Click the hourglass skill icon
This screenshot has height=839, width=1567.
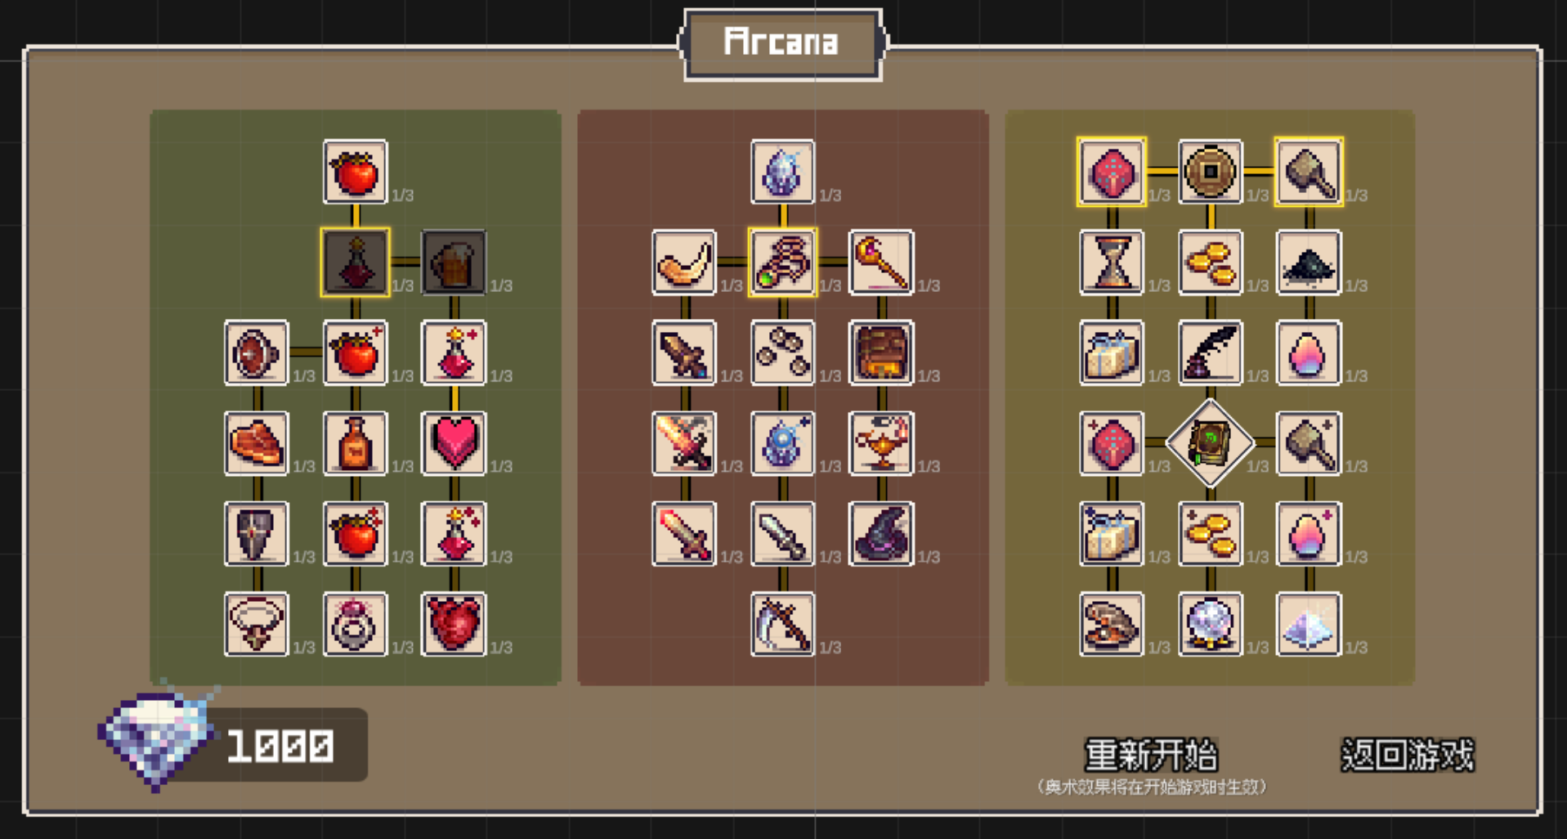tap(1112, 262)
